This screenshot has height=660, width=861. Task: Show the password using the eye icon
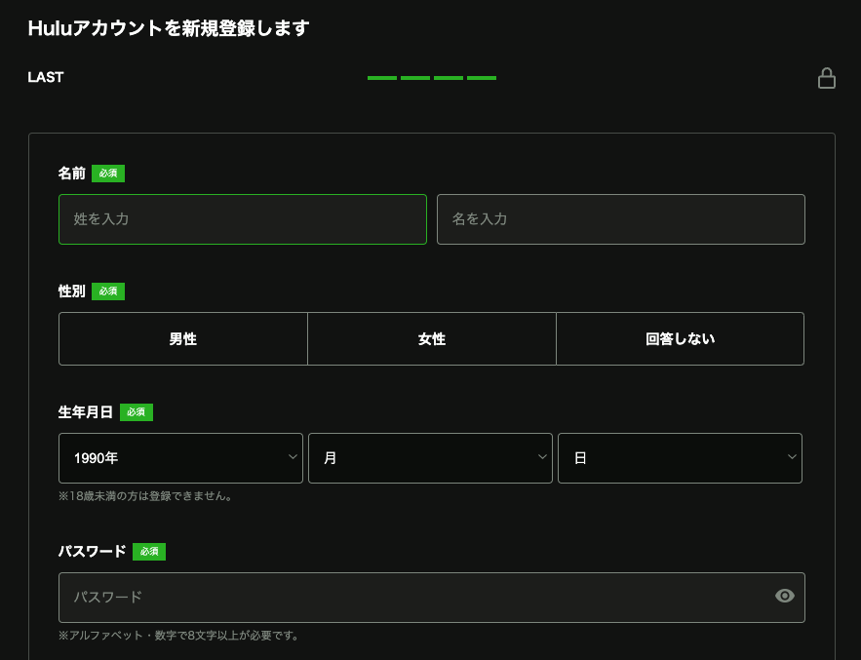coord(785,596)
